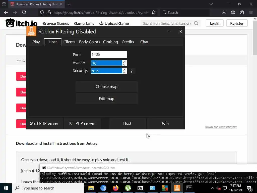Click the itch.io Register button
The width and height of the screenshot is (257, 193).
coord(237,23)
